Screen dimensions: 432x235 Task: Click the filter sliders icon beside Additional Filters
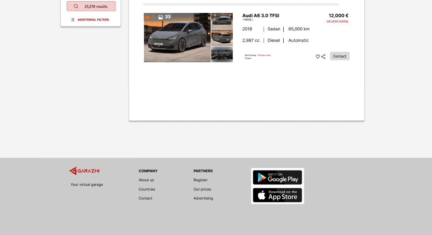pyautogui.click(x=73, y=20)
